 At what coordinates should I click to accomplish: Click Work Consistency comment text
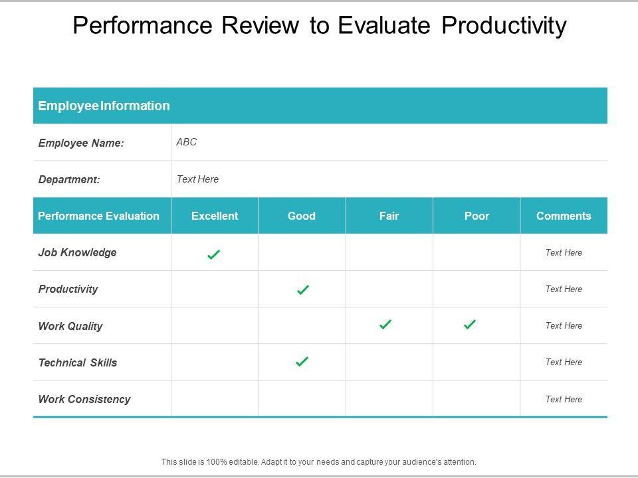tap(564, 399)
